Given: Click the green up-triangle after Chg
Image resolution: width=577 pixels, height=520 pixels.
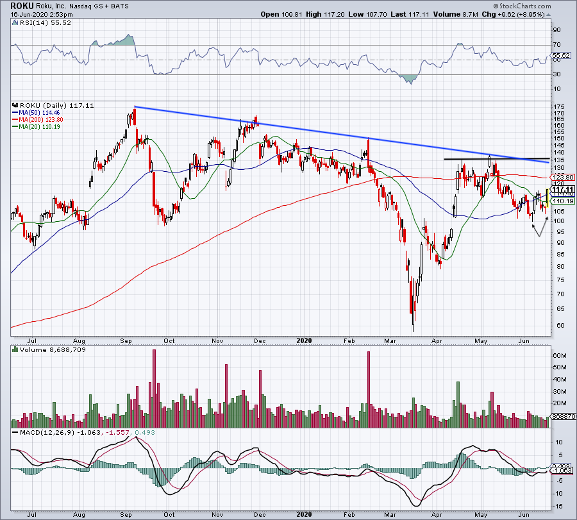Looking at the screenshot, I should click(548, 15).
